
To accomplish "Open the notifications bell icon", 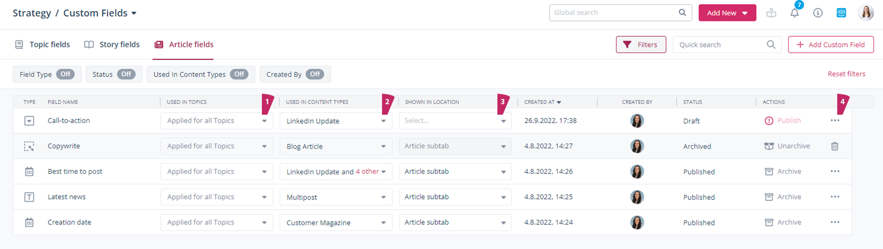I will click(794, 13).
